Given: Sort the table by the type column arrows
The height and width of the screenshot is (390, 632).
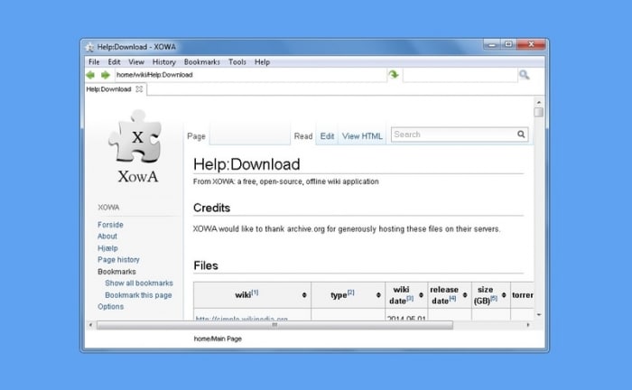Looking at the screenshot, I should (378, 295).
